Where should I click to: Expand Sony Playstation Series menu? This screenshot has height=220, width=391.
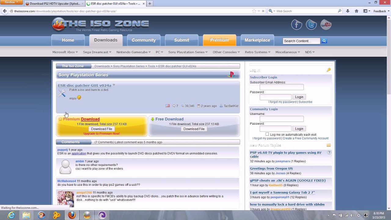pos(188,52)
